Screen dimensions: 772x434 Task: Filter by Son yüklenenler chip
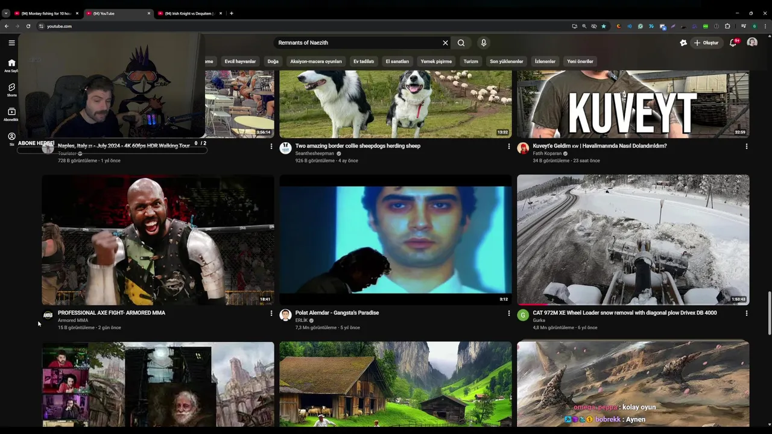[507, 61]
